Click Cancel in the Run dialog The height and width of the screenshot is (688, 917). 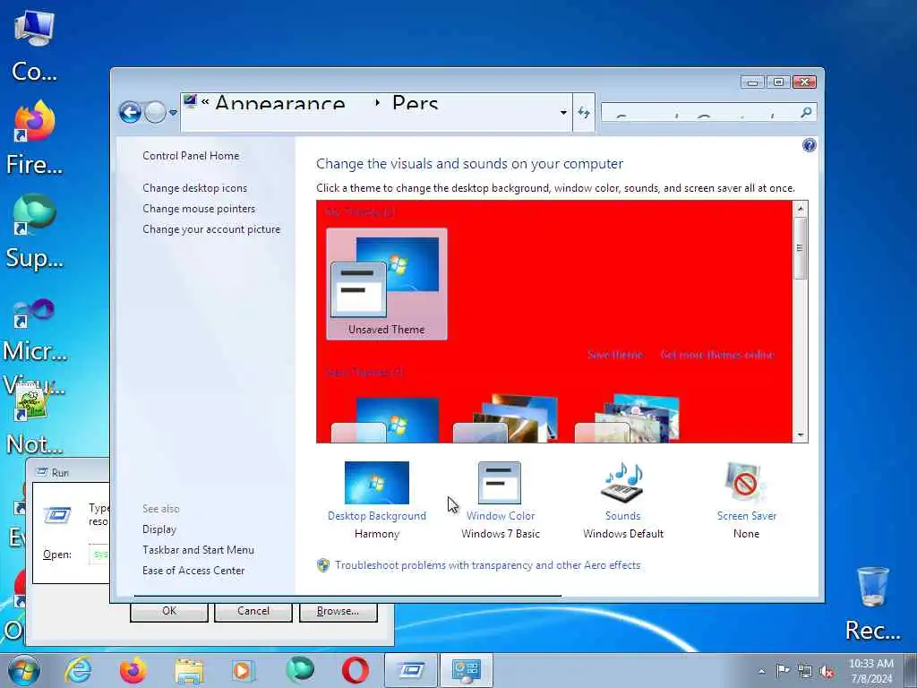tap(253, 611)
